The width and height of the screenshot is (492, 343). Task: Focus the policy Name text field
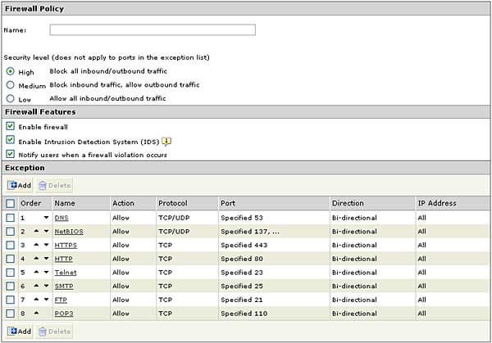coord(153,30)
